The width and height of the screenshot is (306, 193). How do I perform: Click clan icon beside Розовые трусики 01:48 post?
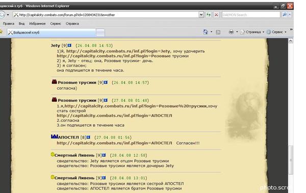[54, 100]
